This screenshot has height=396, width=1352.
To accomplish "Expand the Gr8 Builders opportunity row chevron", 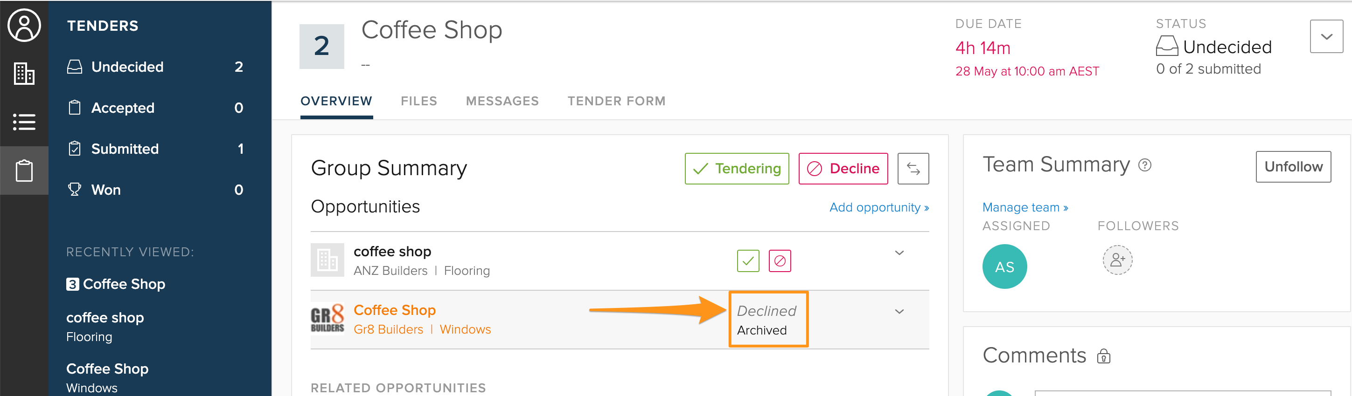I will pos(899,312).
